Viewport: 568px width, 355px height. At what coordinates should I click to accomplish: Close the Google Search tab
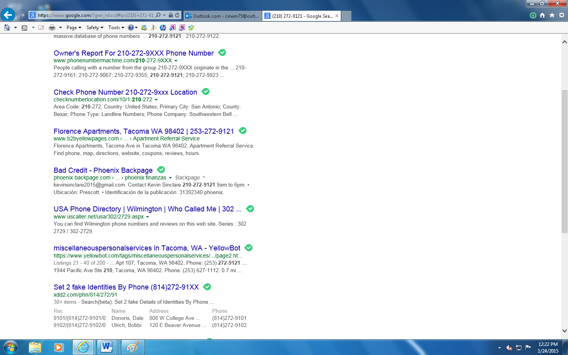(337, 16)
